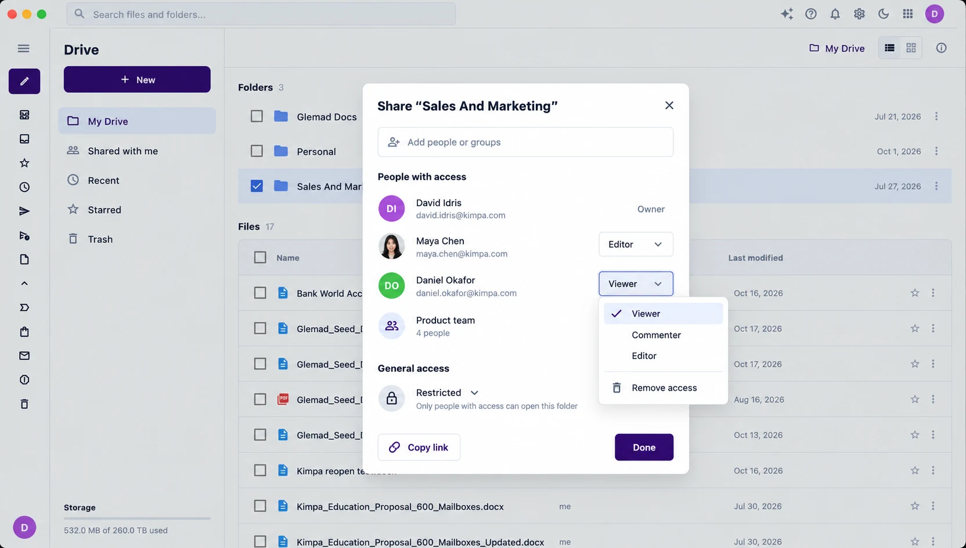Focus the Add people or groups field
966x548 pixels.
coord(525,142)
